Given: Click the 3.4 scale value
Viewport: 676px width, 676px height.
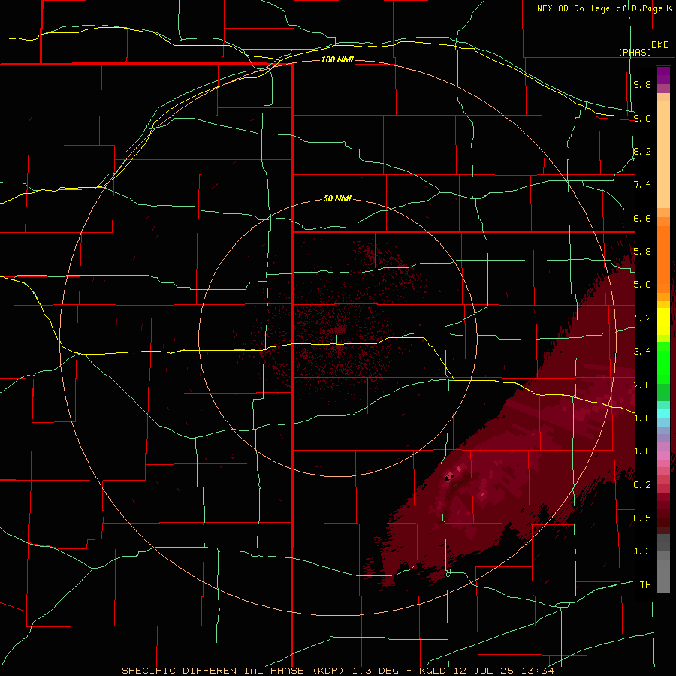Looking at the screenshot, I should (x=642, y=351).
